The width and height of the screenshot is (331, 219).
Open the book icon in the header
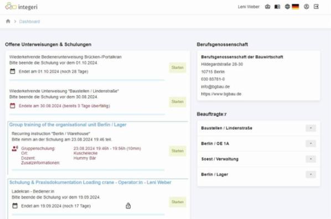[x=277, y=7]
